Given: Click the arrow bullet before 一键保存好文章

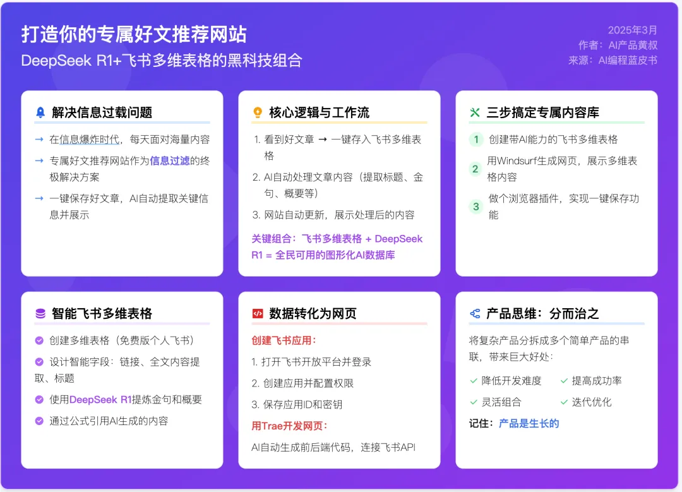Looking at the screenshot, I should point(39,198).
